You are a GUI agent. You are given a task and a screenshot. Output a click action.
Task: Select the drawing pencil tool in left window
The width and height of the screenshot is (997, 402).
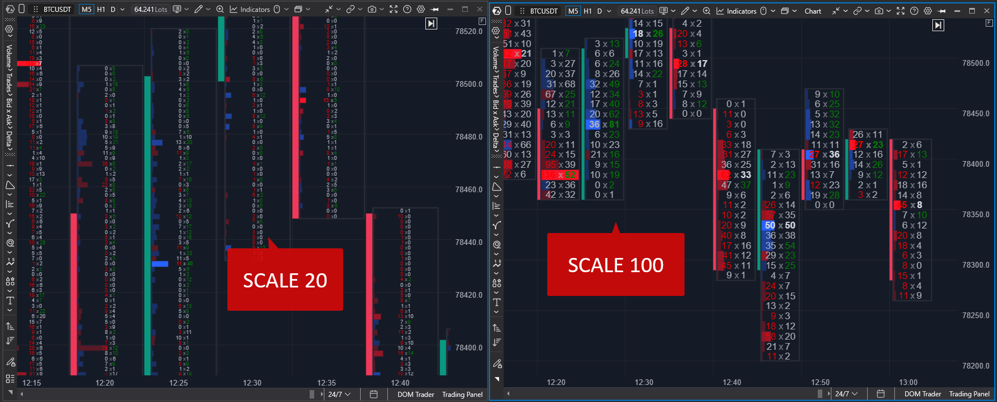point(198,9)
